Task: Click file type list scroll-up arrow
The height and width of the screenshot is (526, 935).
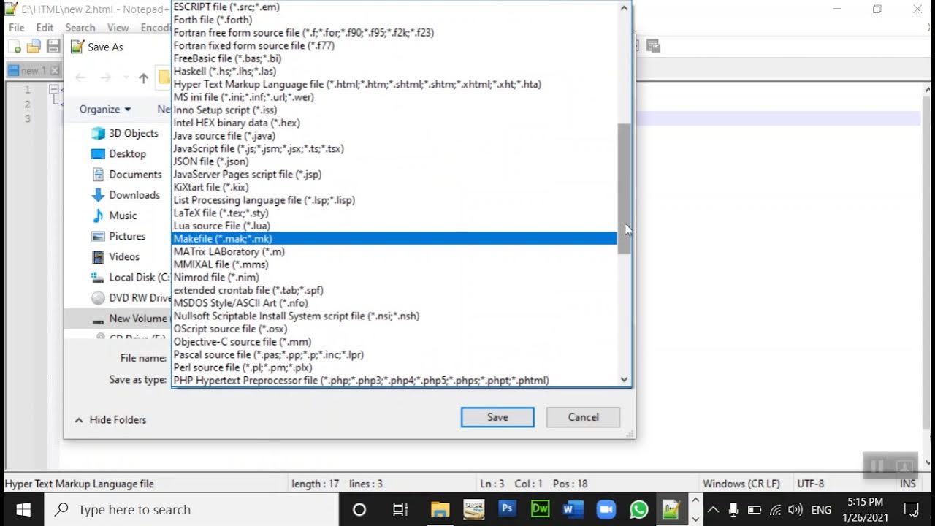Action: coord(624,8)
